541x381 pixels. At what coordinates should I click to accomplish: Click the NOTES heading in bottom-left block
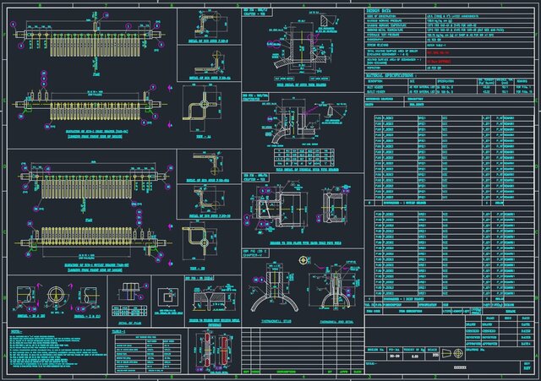17,331
